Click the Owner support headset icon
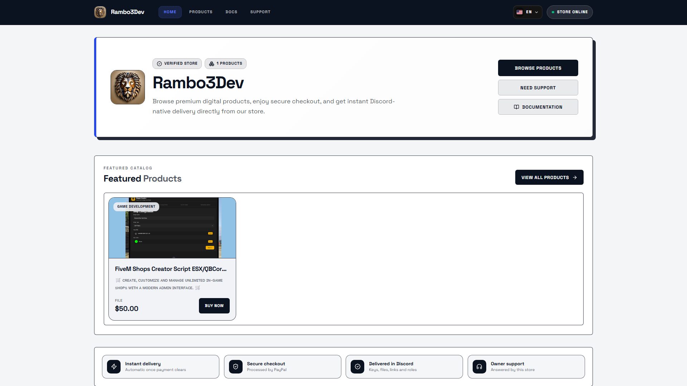This screenshot has height=386, width=687. (x=479, y=367)
